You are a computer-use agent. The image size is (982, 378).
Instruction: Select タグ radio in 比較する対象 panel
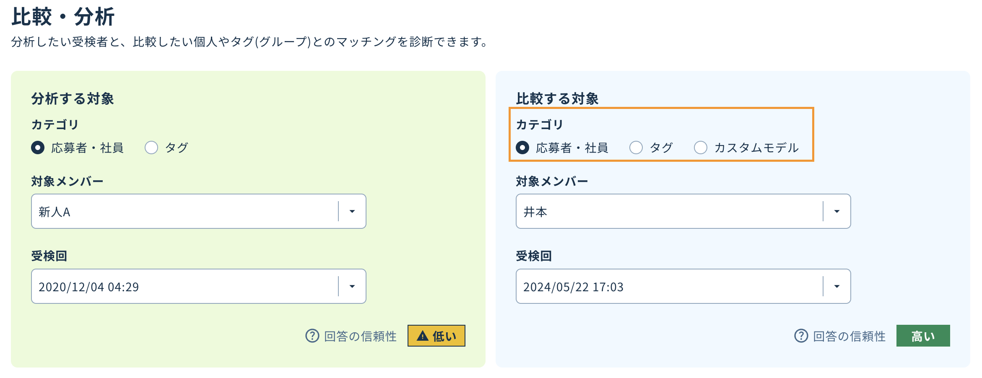tap(636, 148)
